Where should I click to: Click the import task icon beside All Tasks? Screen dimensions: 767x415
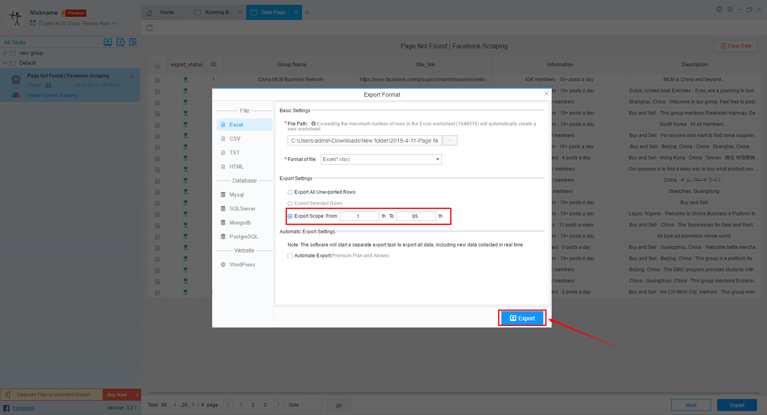pos(107,42)
